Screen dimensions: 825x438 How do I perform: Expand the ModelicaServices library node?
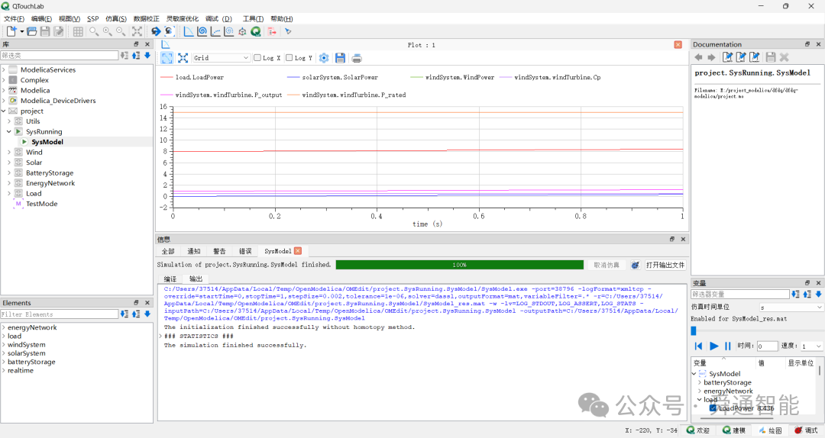(4, 69)
